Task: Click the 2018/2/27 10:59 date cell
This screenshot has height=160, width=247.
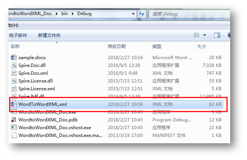Action: pyautogui.click(x=125, y=104)
